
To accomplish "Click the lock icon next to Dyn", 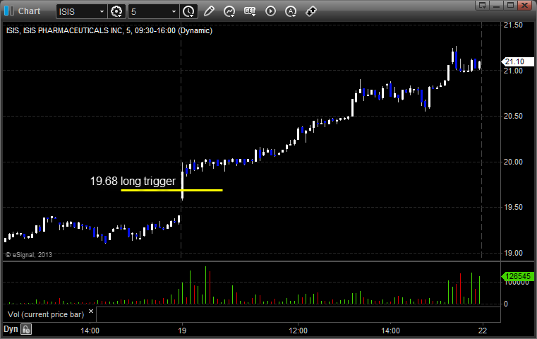I will click(x=26, y=329).
